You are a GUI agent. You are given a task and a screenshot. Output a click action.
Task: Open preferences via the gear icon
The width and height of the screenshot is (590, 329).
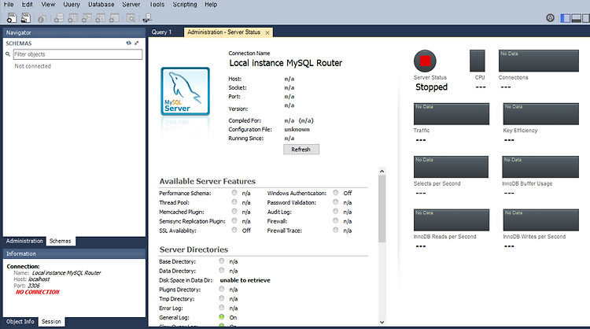550,17
